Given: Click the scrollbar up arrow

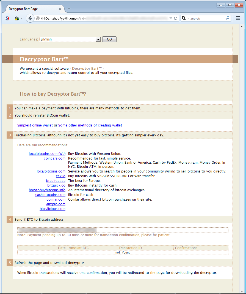Looking at the screenshot, I should tap(242, 26).
